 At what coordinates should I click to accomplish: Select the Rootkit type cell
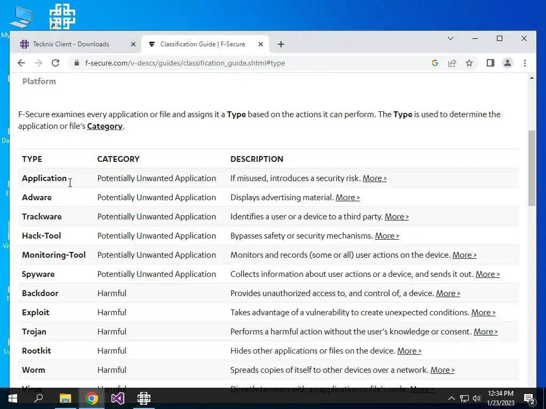click(36, 350)
